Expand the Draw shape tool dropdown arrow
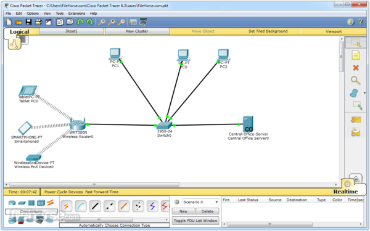Viewport: 370px width, 231px height. (364, 93)
